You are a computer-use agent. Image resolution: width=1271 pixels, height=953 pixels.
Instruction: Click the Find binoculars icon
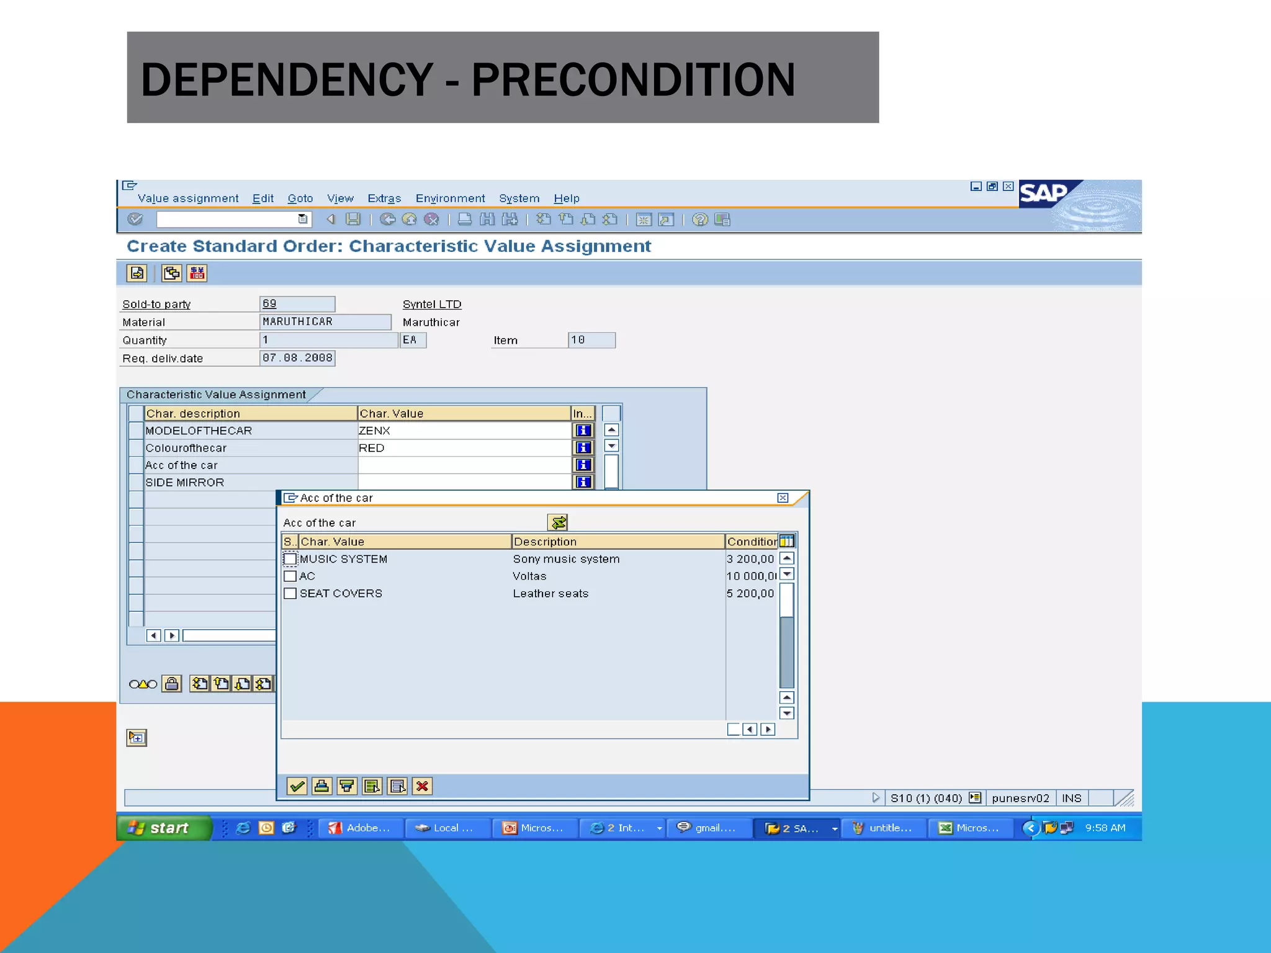[487, 219]
